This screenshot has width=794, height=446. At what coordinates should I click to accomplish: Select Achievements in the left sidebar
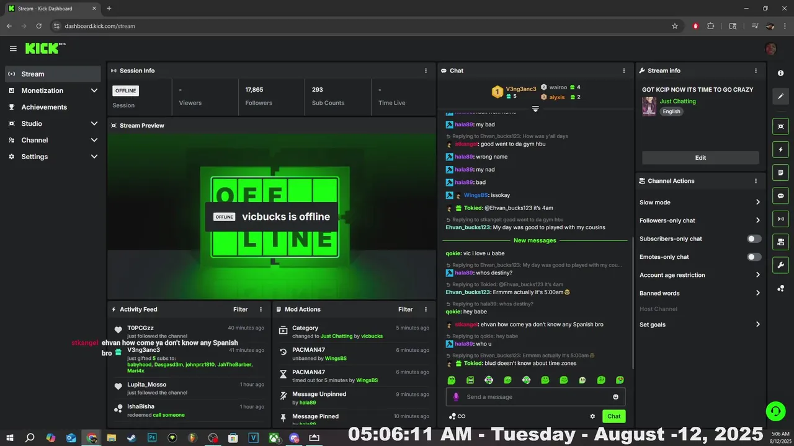click(x=53, y=107)
